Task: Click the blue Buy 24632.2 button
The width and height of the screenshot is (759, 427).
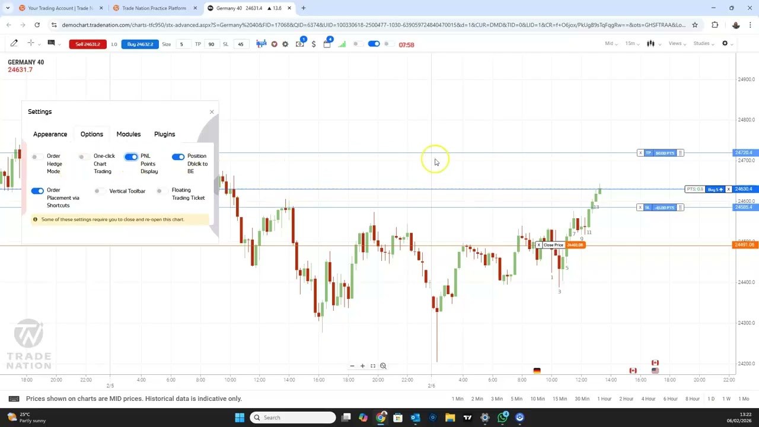Action: tap(140, 44)
